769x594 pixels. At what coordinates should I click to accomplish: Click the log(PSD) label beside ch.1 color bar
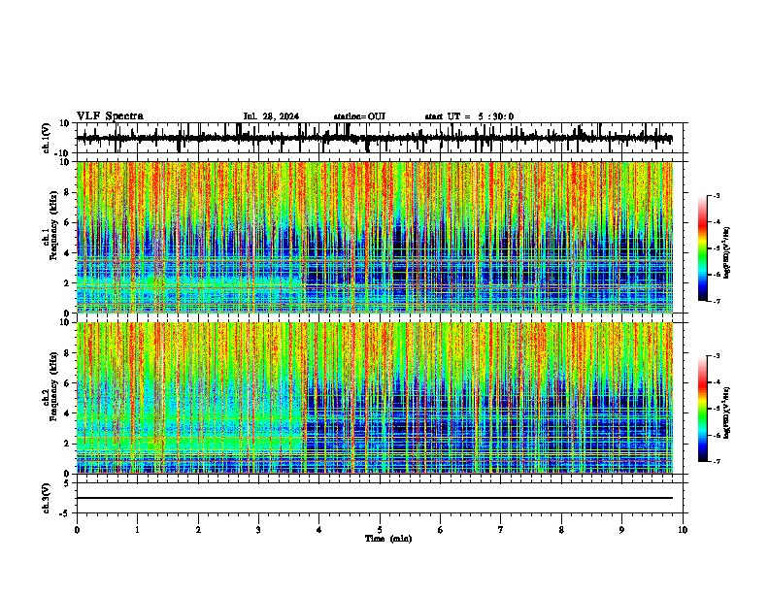pyautogui.click(x=727, y=253)
